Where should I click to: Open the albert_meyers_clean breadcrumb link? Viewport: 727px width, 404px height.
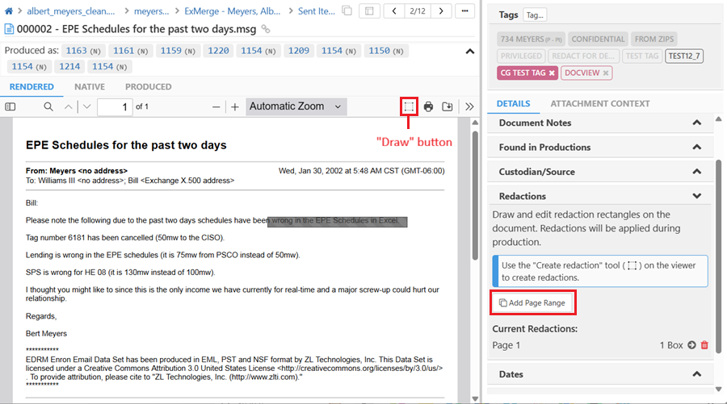(70, 11)
